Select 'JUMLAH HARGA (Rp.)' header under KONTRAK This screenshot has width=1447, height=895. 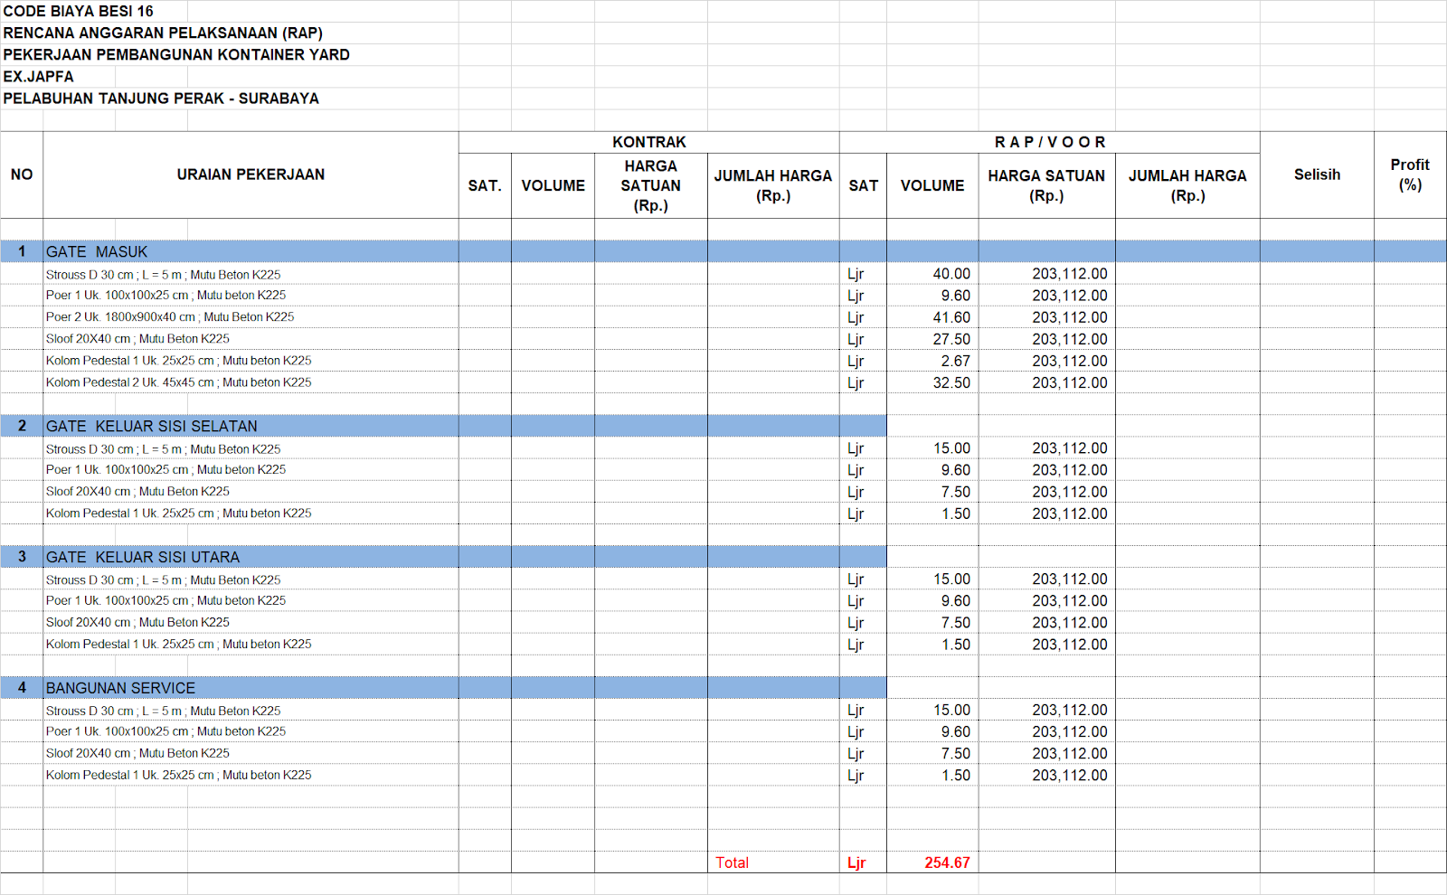point(773,185)
